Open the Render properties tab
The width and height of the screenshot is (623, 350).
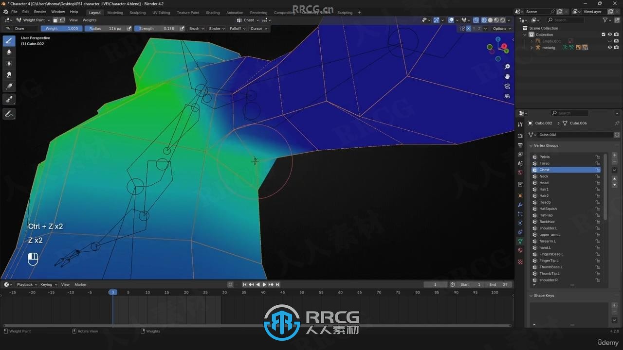[x=520, y=136]
